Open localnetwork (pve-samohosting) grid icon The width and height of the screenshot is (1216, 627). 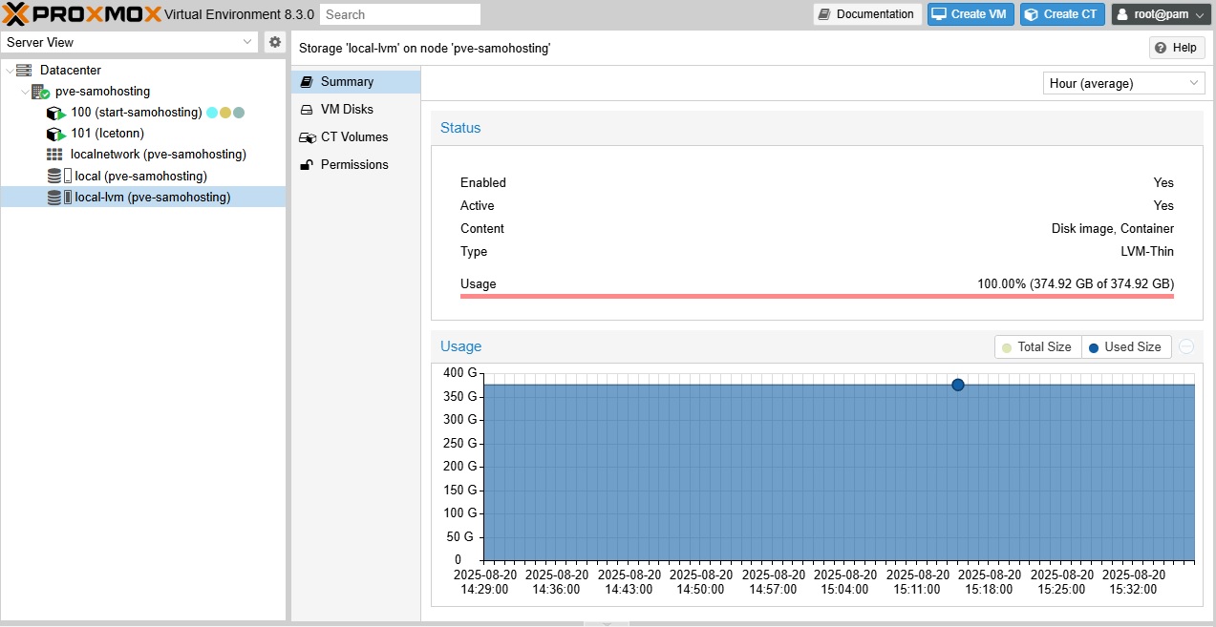(54, 155)
